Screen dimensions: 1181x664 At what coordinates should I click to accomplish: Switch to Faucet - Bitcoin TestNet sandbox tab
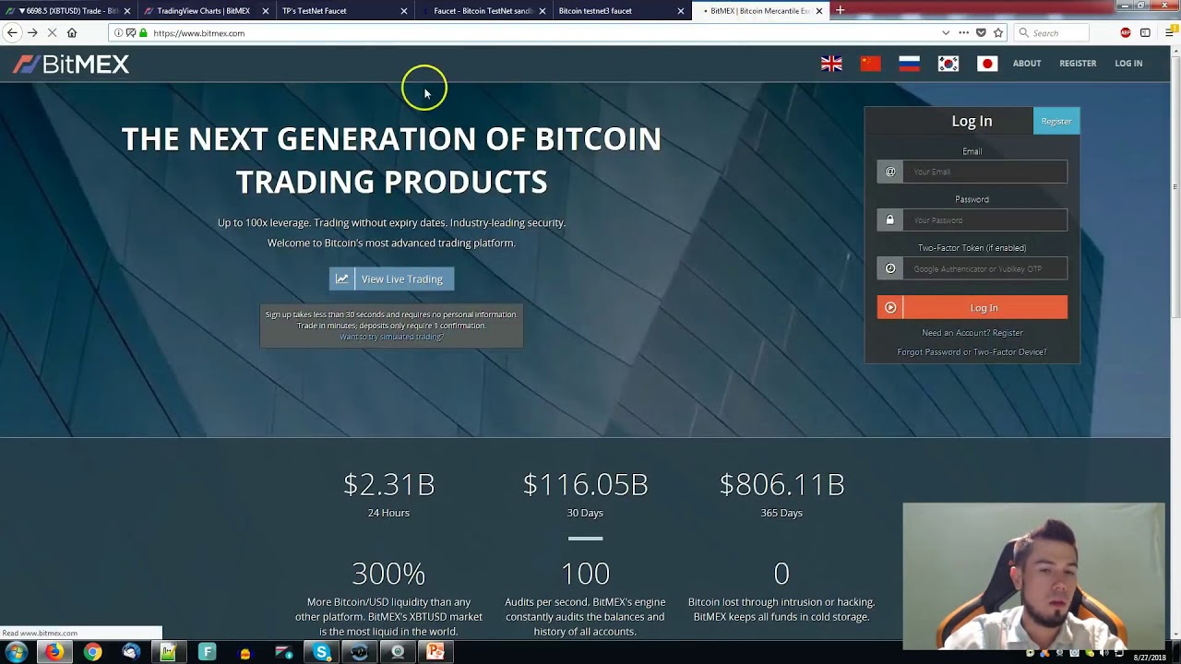(482, 11)
